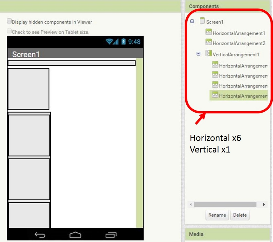The image size is (273, 242).
Task: Click the left arrow of the Components scrollbar
Action: pyautogui.click(x=191, y=204)
